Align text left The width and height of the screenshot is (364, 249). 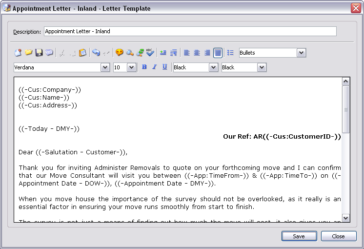[187, 53]
